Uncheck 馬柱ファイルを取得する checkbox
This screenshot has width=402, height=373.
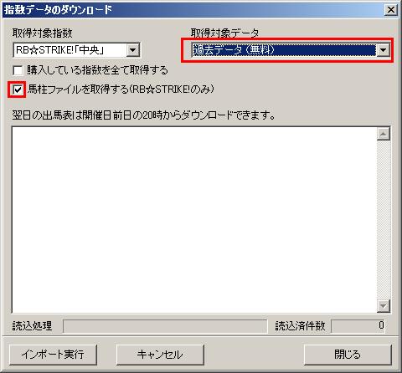pos(18,89)
